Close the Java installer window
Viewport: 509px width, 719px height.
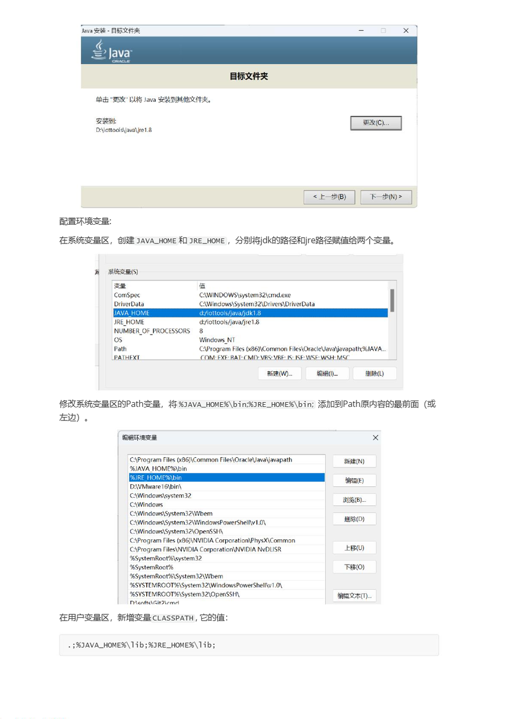[406, 31]
